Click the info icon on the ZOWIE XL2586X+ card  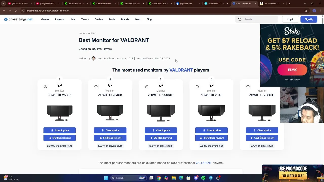[248, 87]
